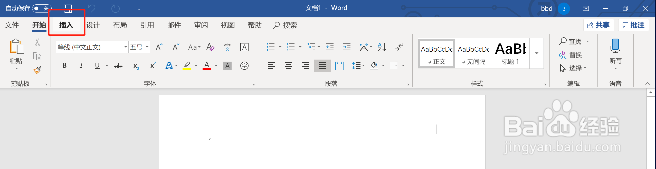The height and width of the screenshot is (169, 656).
Task: Open the 视图 tab
Action: 228,25
